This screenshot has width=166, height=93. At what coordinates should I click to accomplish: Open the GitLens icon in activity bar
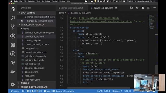(13, 54)
